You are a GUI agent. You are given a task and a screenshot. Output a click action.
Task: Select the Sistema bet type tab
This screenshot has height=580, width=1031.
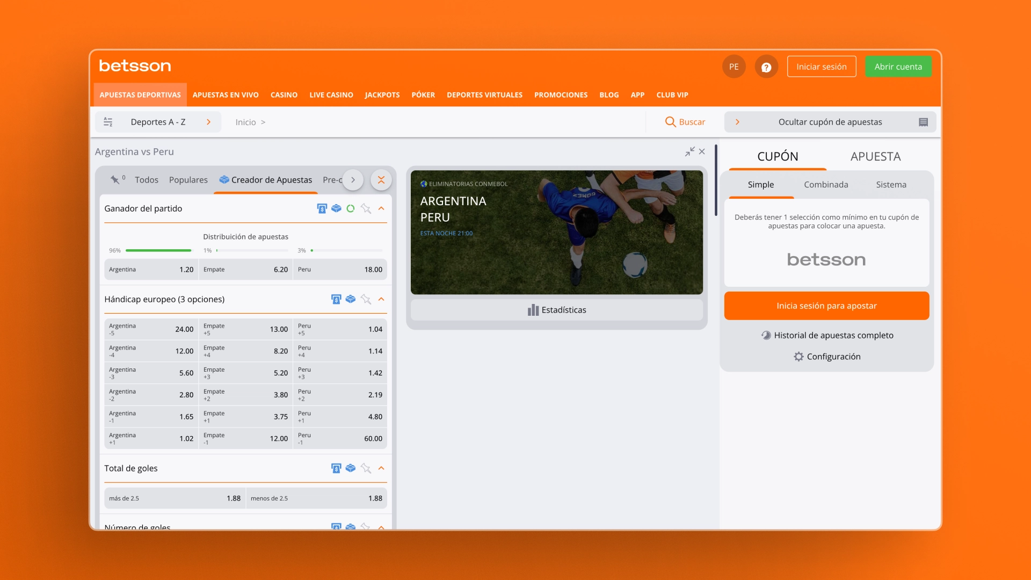coord(891,185)
